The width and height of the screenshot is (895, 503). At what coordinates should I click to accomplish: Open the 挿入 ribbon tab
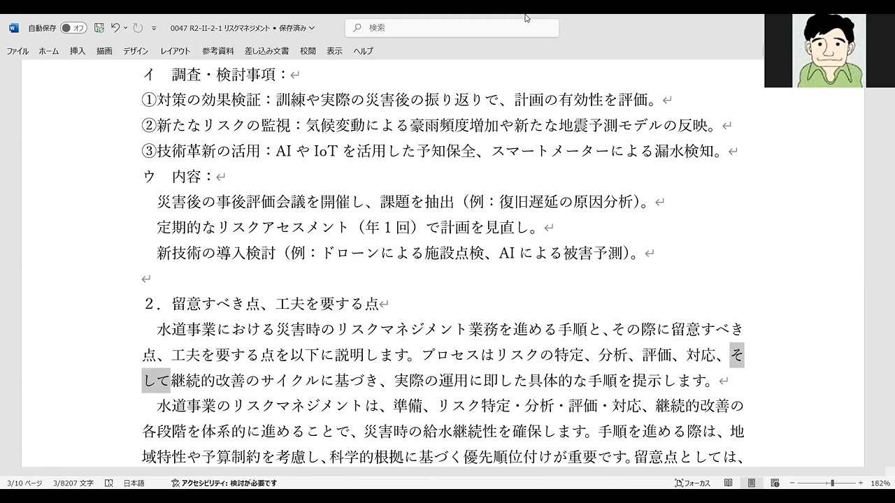point(78,51)
